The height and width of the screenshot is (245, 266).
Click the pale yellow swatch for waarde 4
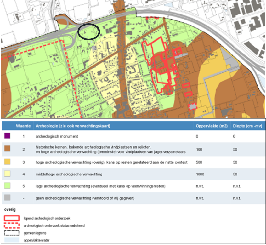(x=7, y=174)
